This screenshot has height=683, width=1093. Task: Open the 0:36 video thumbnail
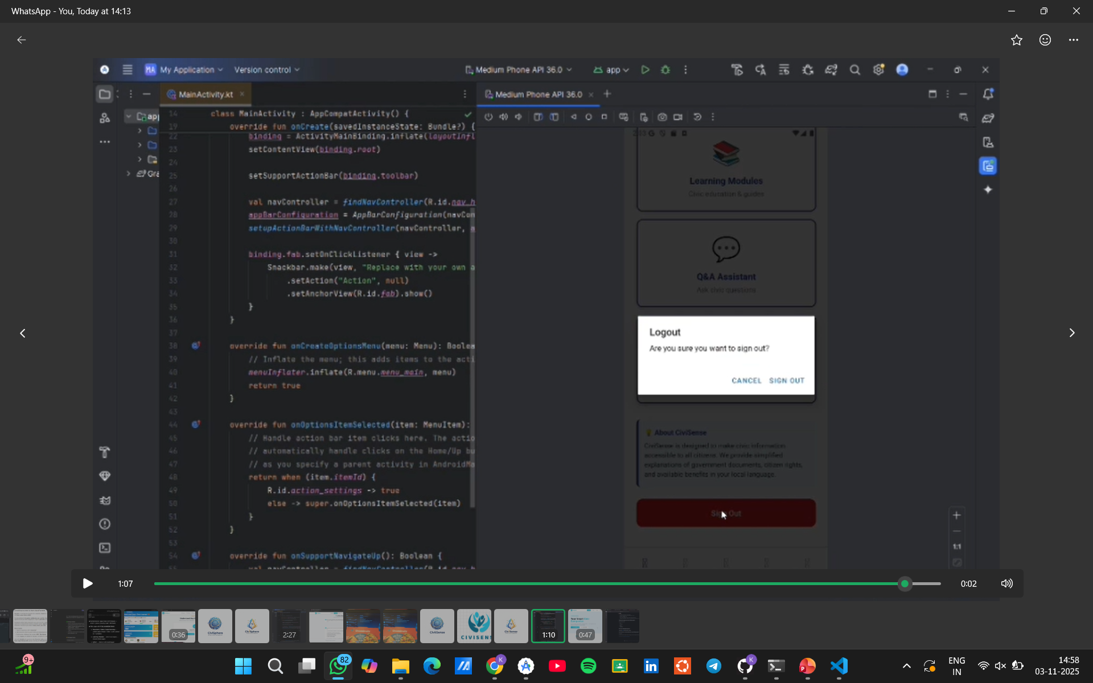[178, 626]
